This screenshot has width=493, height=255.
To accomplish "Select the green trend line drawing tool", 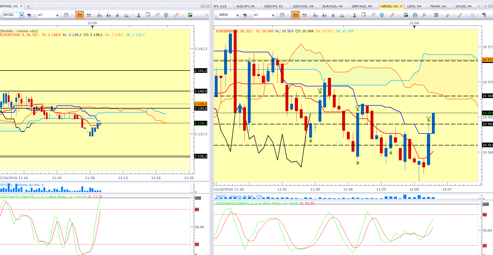I will (x=460, y=15).
